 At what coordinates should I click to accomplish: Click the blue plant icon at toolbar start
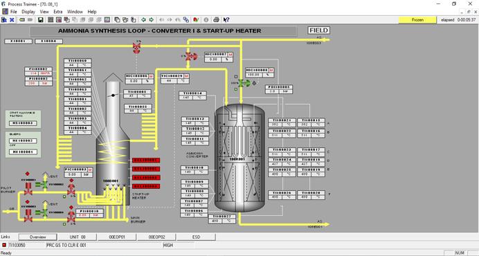point(4,20)
